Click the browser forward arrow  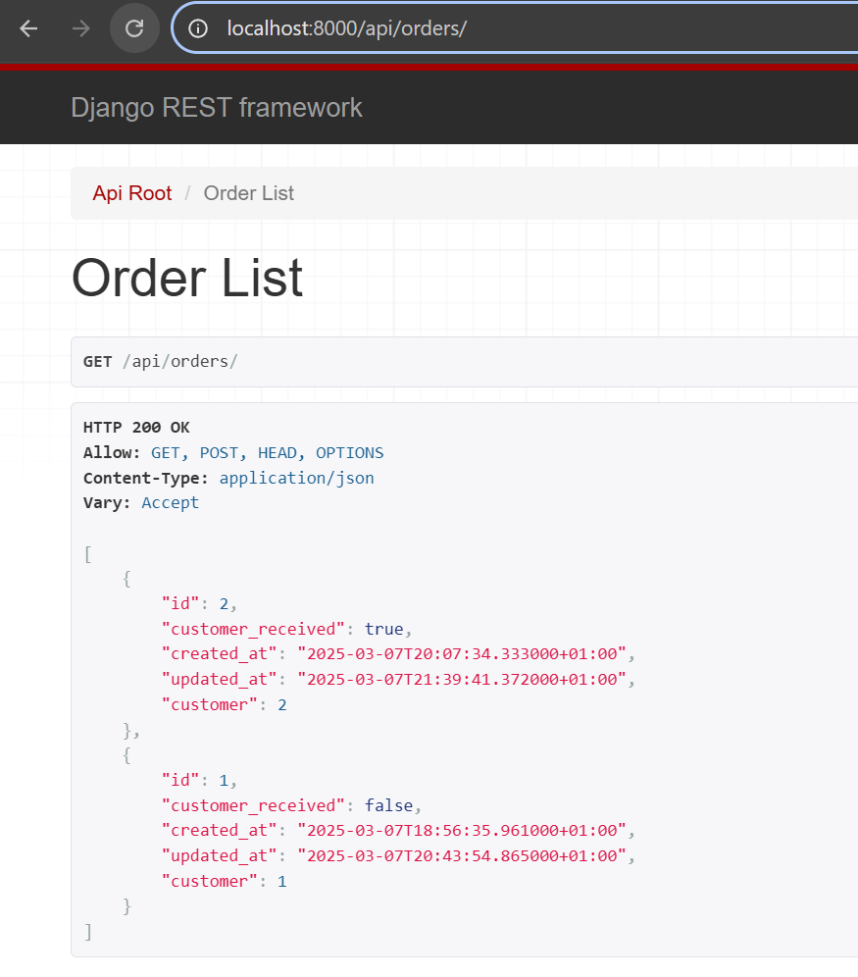click(81, 28)
